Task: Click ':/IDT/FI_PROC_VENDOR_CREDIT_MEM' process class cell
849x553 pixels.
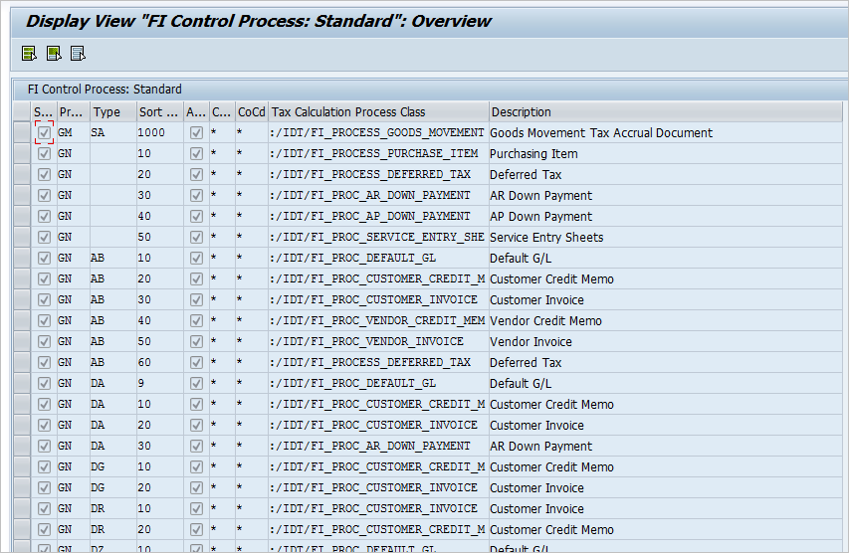Action: click(x=377, y=321)
